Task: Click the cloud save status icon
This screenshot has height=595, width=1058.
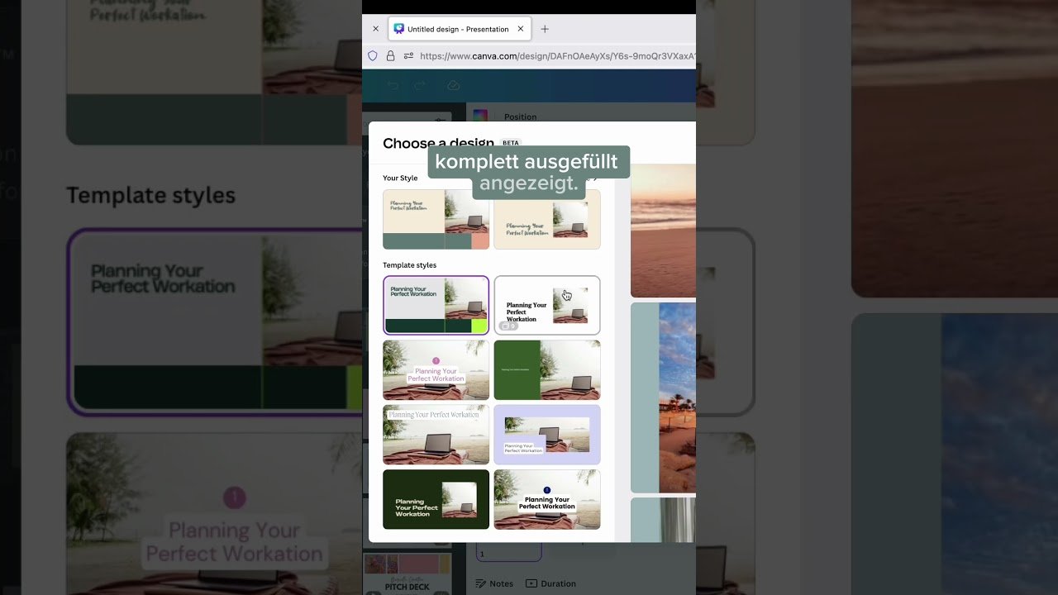Action: click(x=453, y=85)
